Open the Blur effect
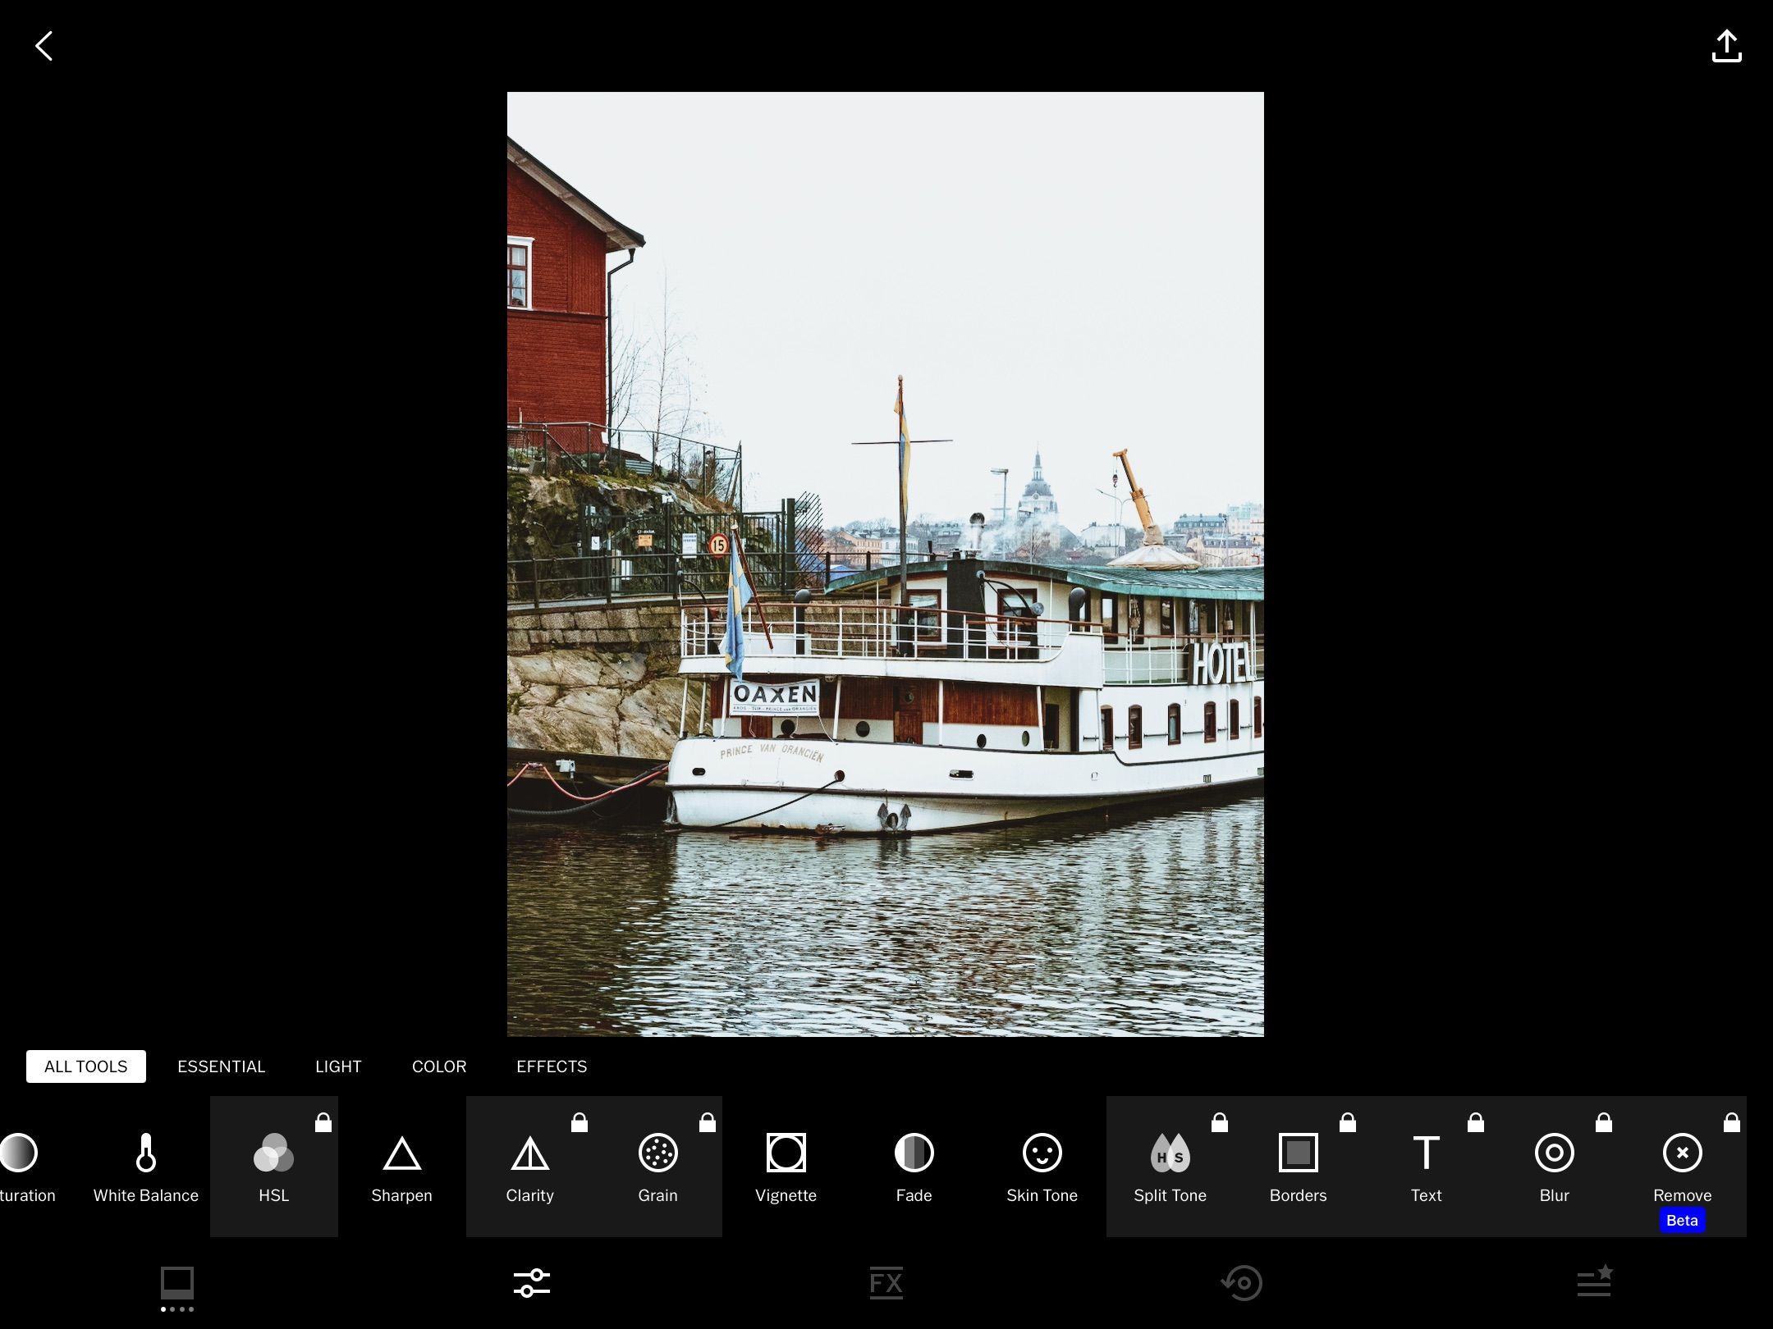Image resolution: width=1773 pixels, height=1329 pixels. [x=1554, y=1165]
